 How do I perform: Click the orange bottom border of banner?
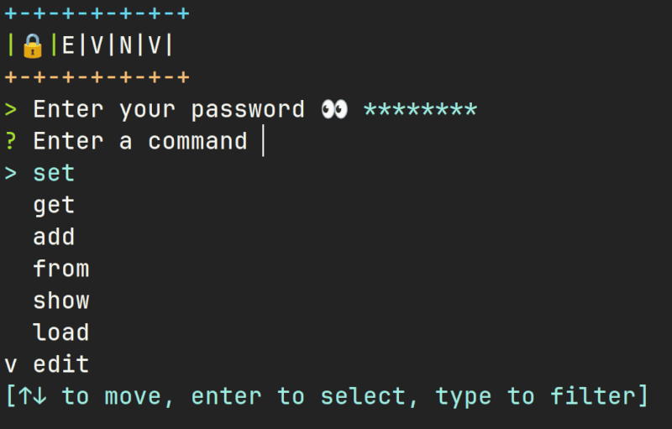[97, 77]
